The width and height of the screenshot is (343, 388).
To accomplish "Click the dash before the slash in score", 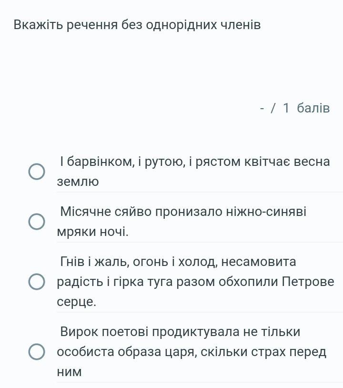I will [x=262, y=109].
